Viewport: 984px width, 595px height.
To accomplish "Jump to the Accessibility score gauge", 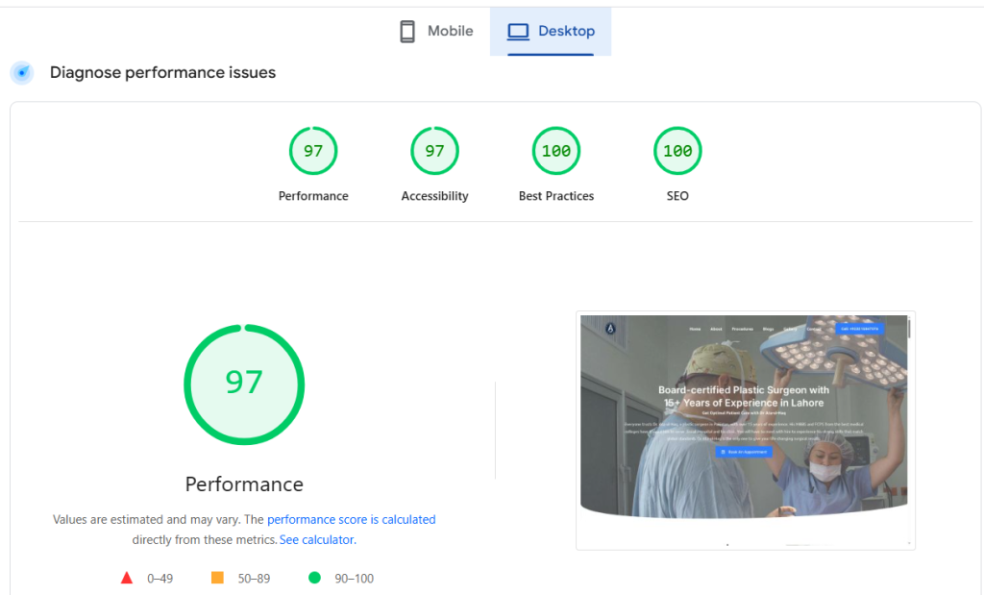I will click(x=434, y=151).
